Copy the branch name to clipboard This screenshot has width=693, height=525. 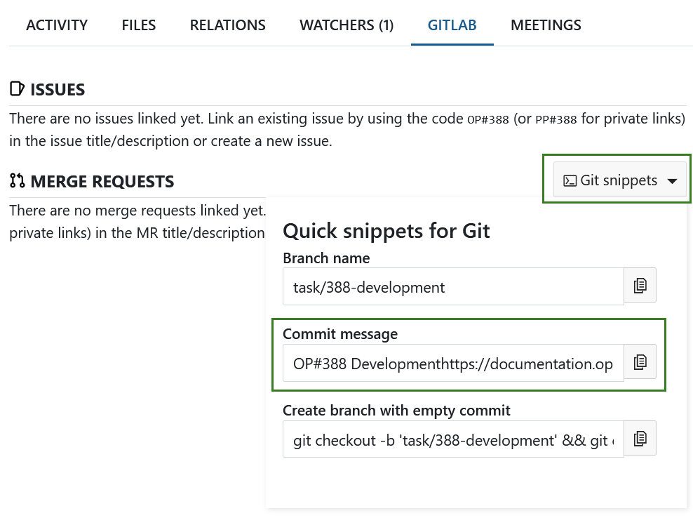tap(640, 285)
